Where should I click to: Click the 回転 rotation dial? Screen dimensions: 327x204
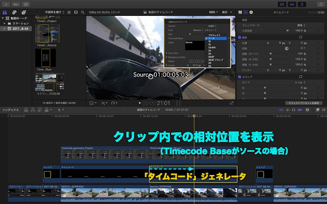tap(287, 48)
